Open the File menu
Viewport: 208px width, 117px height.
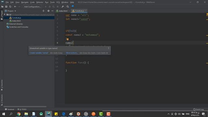(7, 2)
